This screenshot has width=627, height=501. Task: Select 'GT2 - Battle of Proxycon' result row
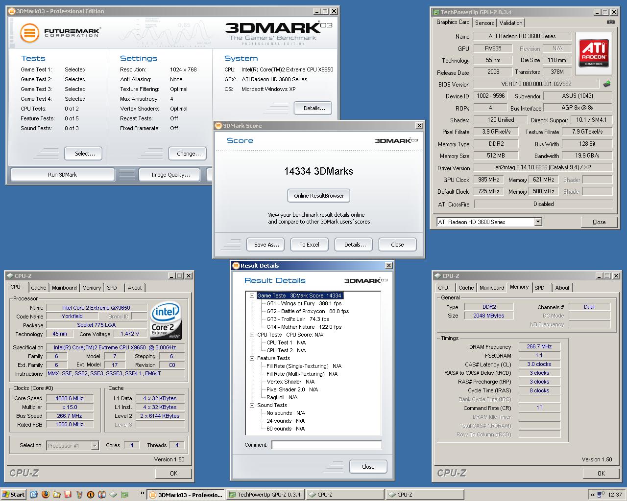tap(308, 311)
